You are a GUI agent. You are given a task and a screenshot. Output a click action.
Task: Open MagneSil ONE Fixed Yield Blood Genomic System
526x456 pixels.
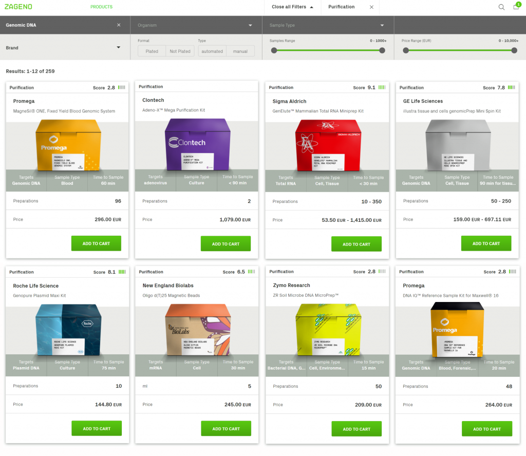tap(64, 111)
